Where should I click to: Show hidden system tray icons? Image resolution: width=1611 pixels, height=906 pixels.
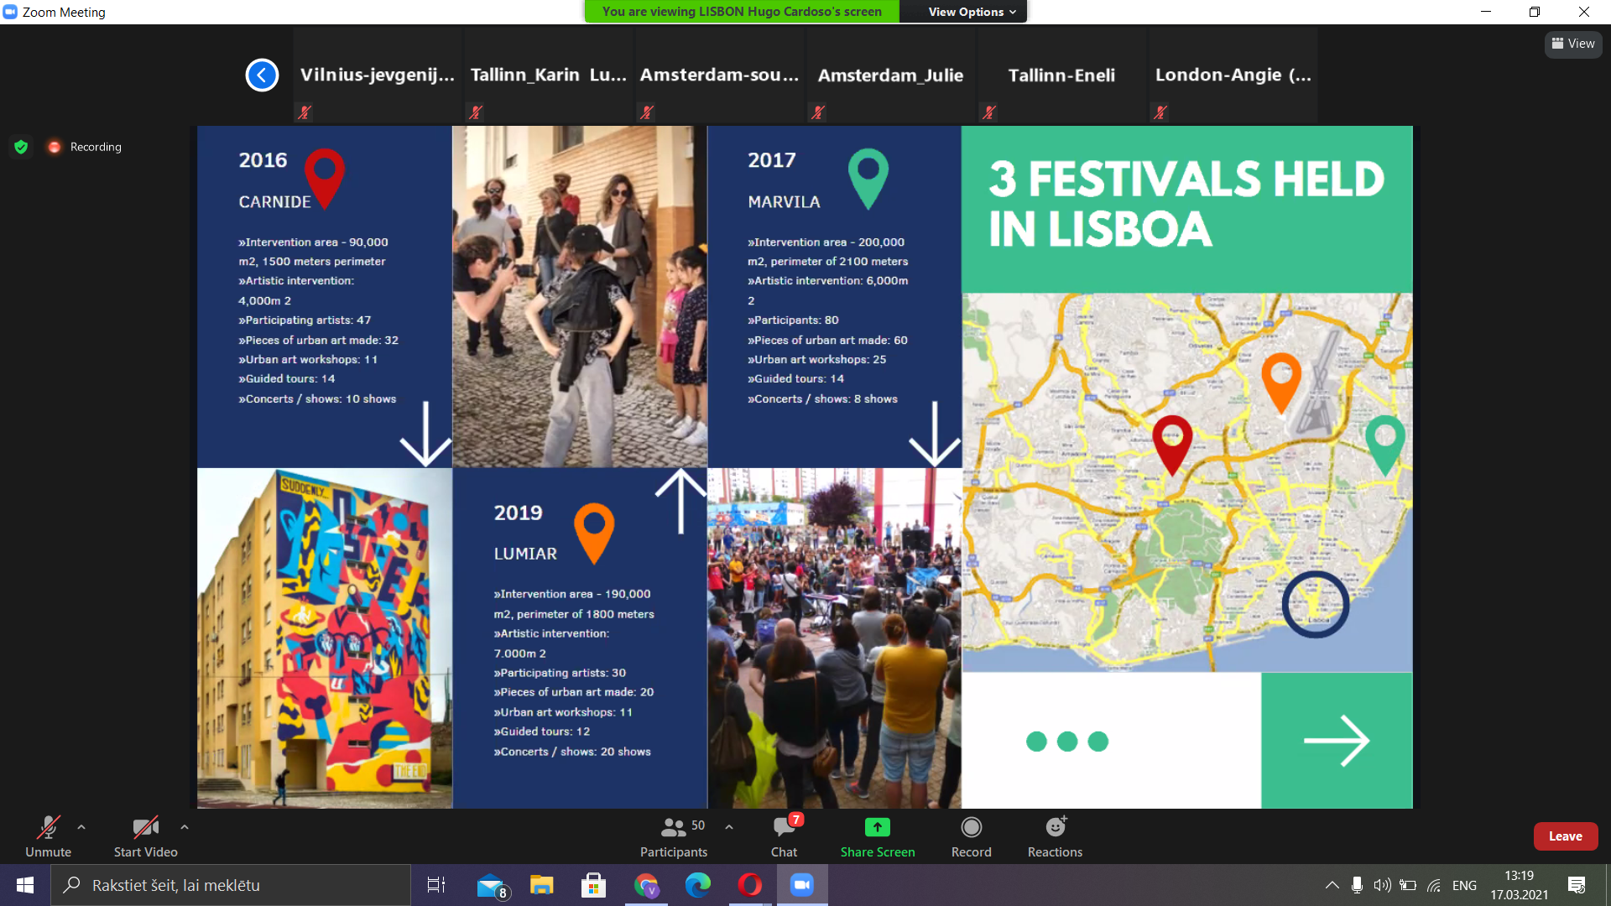click(x=1332, y=885)
